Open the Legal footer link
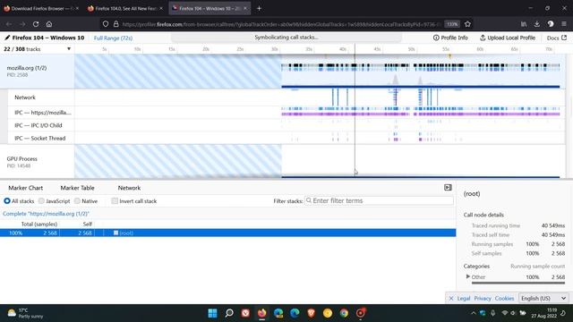Screen dimensions: 573x322 pos(464,298)
